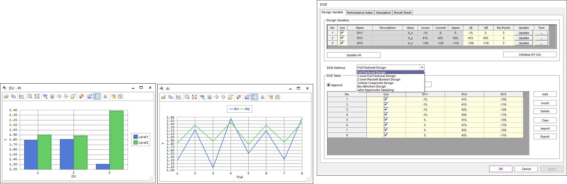
Task: Select the Append radio button
Action: pyautogui.click(x=329, y=85)
